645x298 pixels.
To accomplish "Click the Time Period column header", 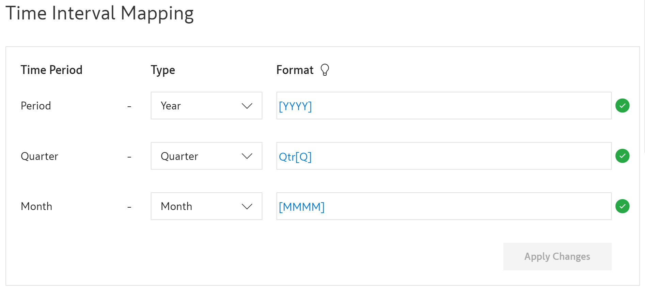I will [x=51, y=70].
